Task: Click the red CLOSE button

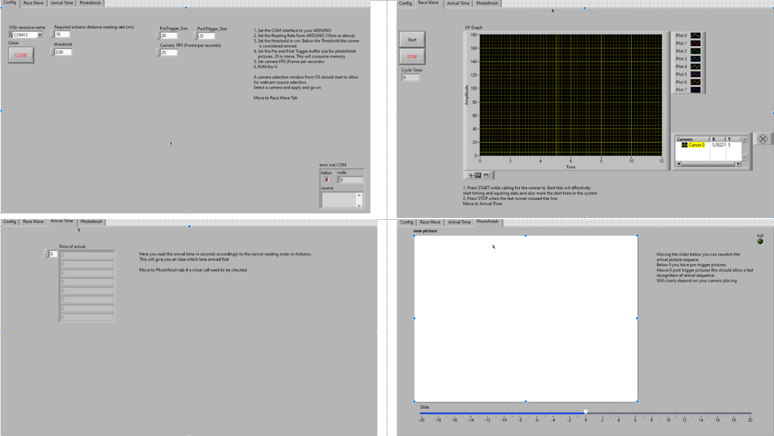Action: coord(21,55)
